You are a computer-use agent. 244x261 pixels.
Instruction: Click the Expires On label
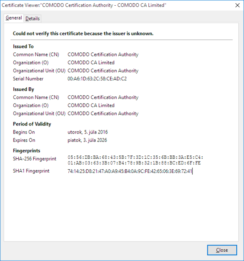click(x=24, y=140)
